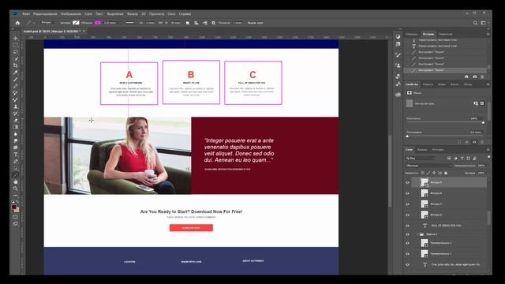Click the mask density slider handle

click(x=483, y=123)
